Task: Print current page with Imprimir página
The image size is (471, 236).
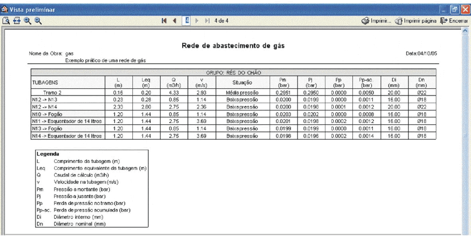Action: [416, 21]
